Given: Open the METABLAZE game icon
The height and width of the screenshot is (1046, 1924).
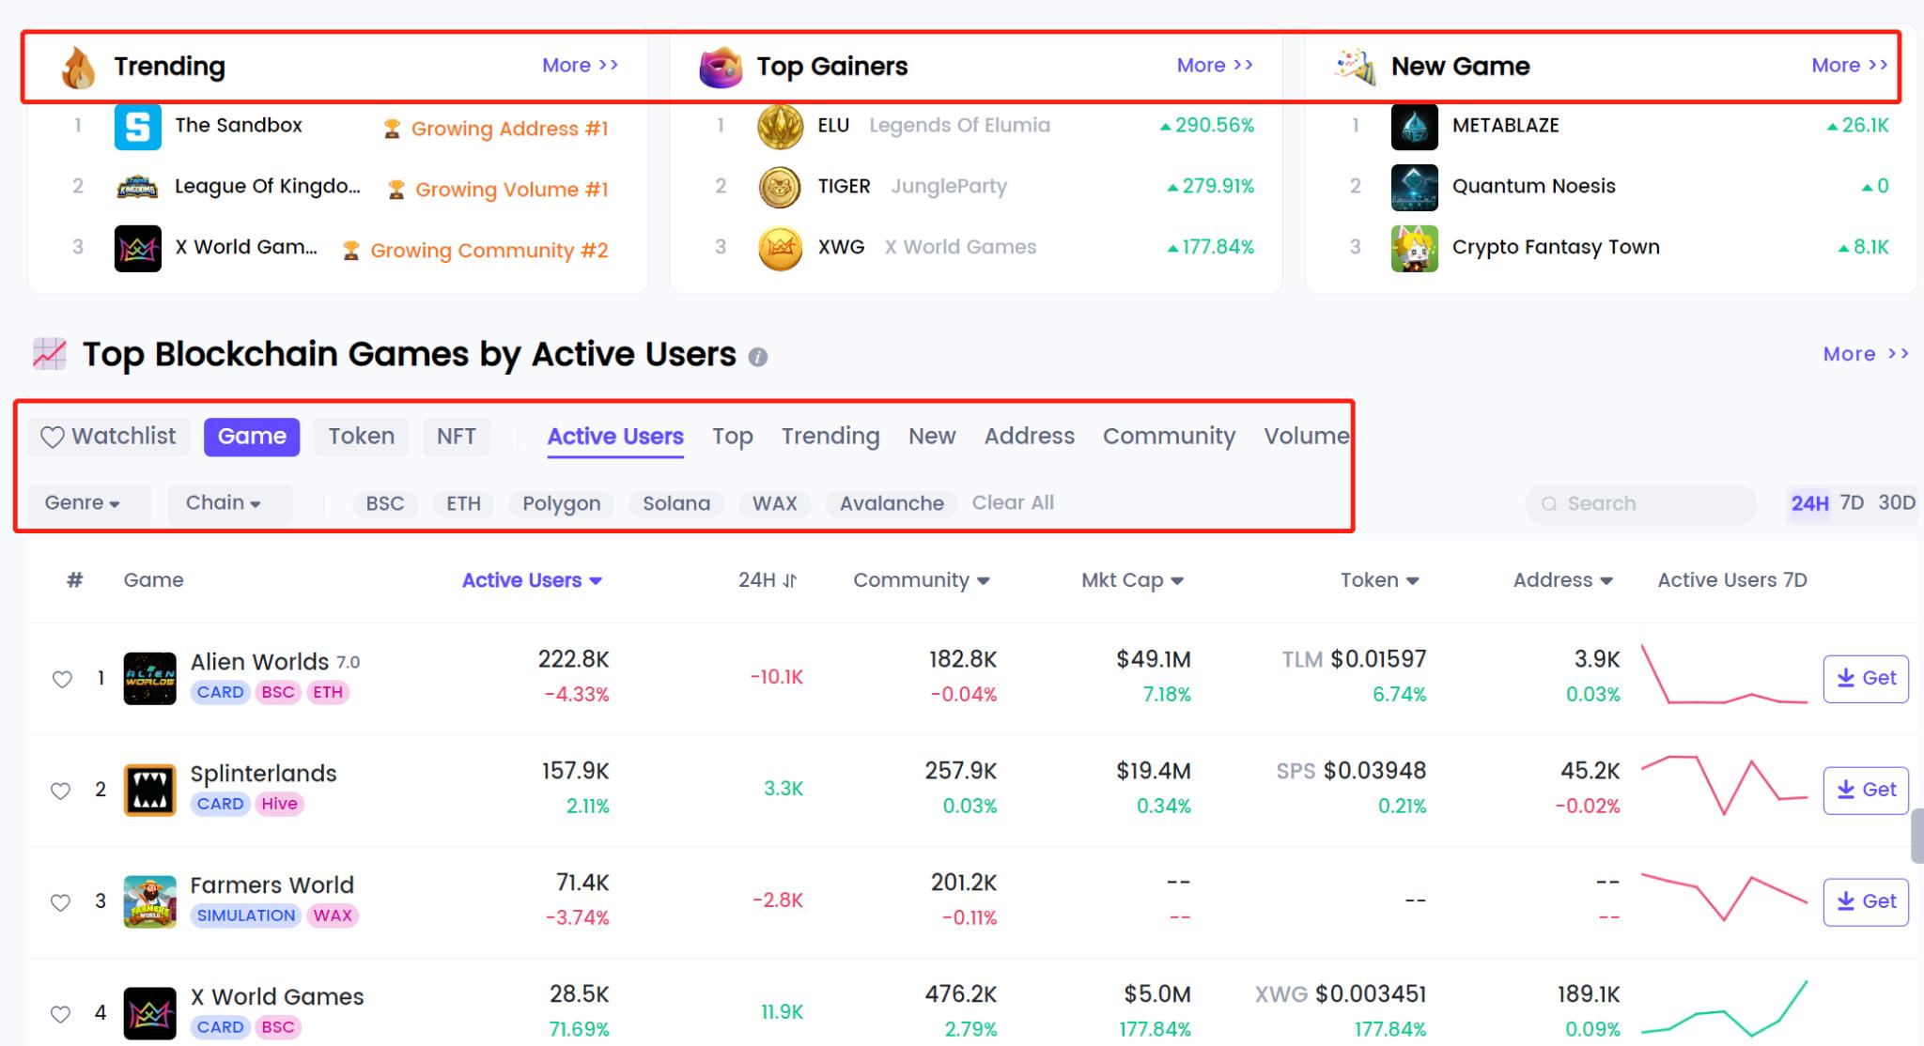Looking at the screenshot, I should click(x=1414, y=127).
